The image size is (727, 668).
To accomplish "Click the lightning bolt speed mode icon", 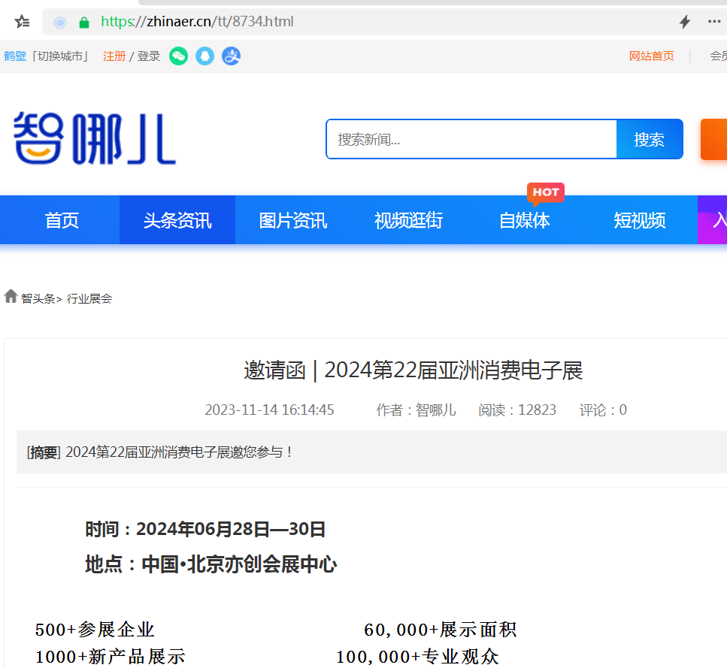I will click(x=684, y=22).
